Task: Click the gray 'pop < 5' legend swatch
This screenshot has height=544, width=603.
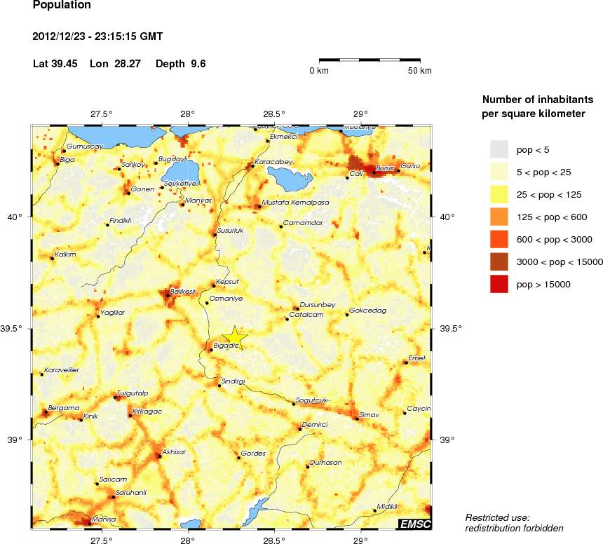Action: pos(499,149)
